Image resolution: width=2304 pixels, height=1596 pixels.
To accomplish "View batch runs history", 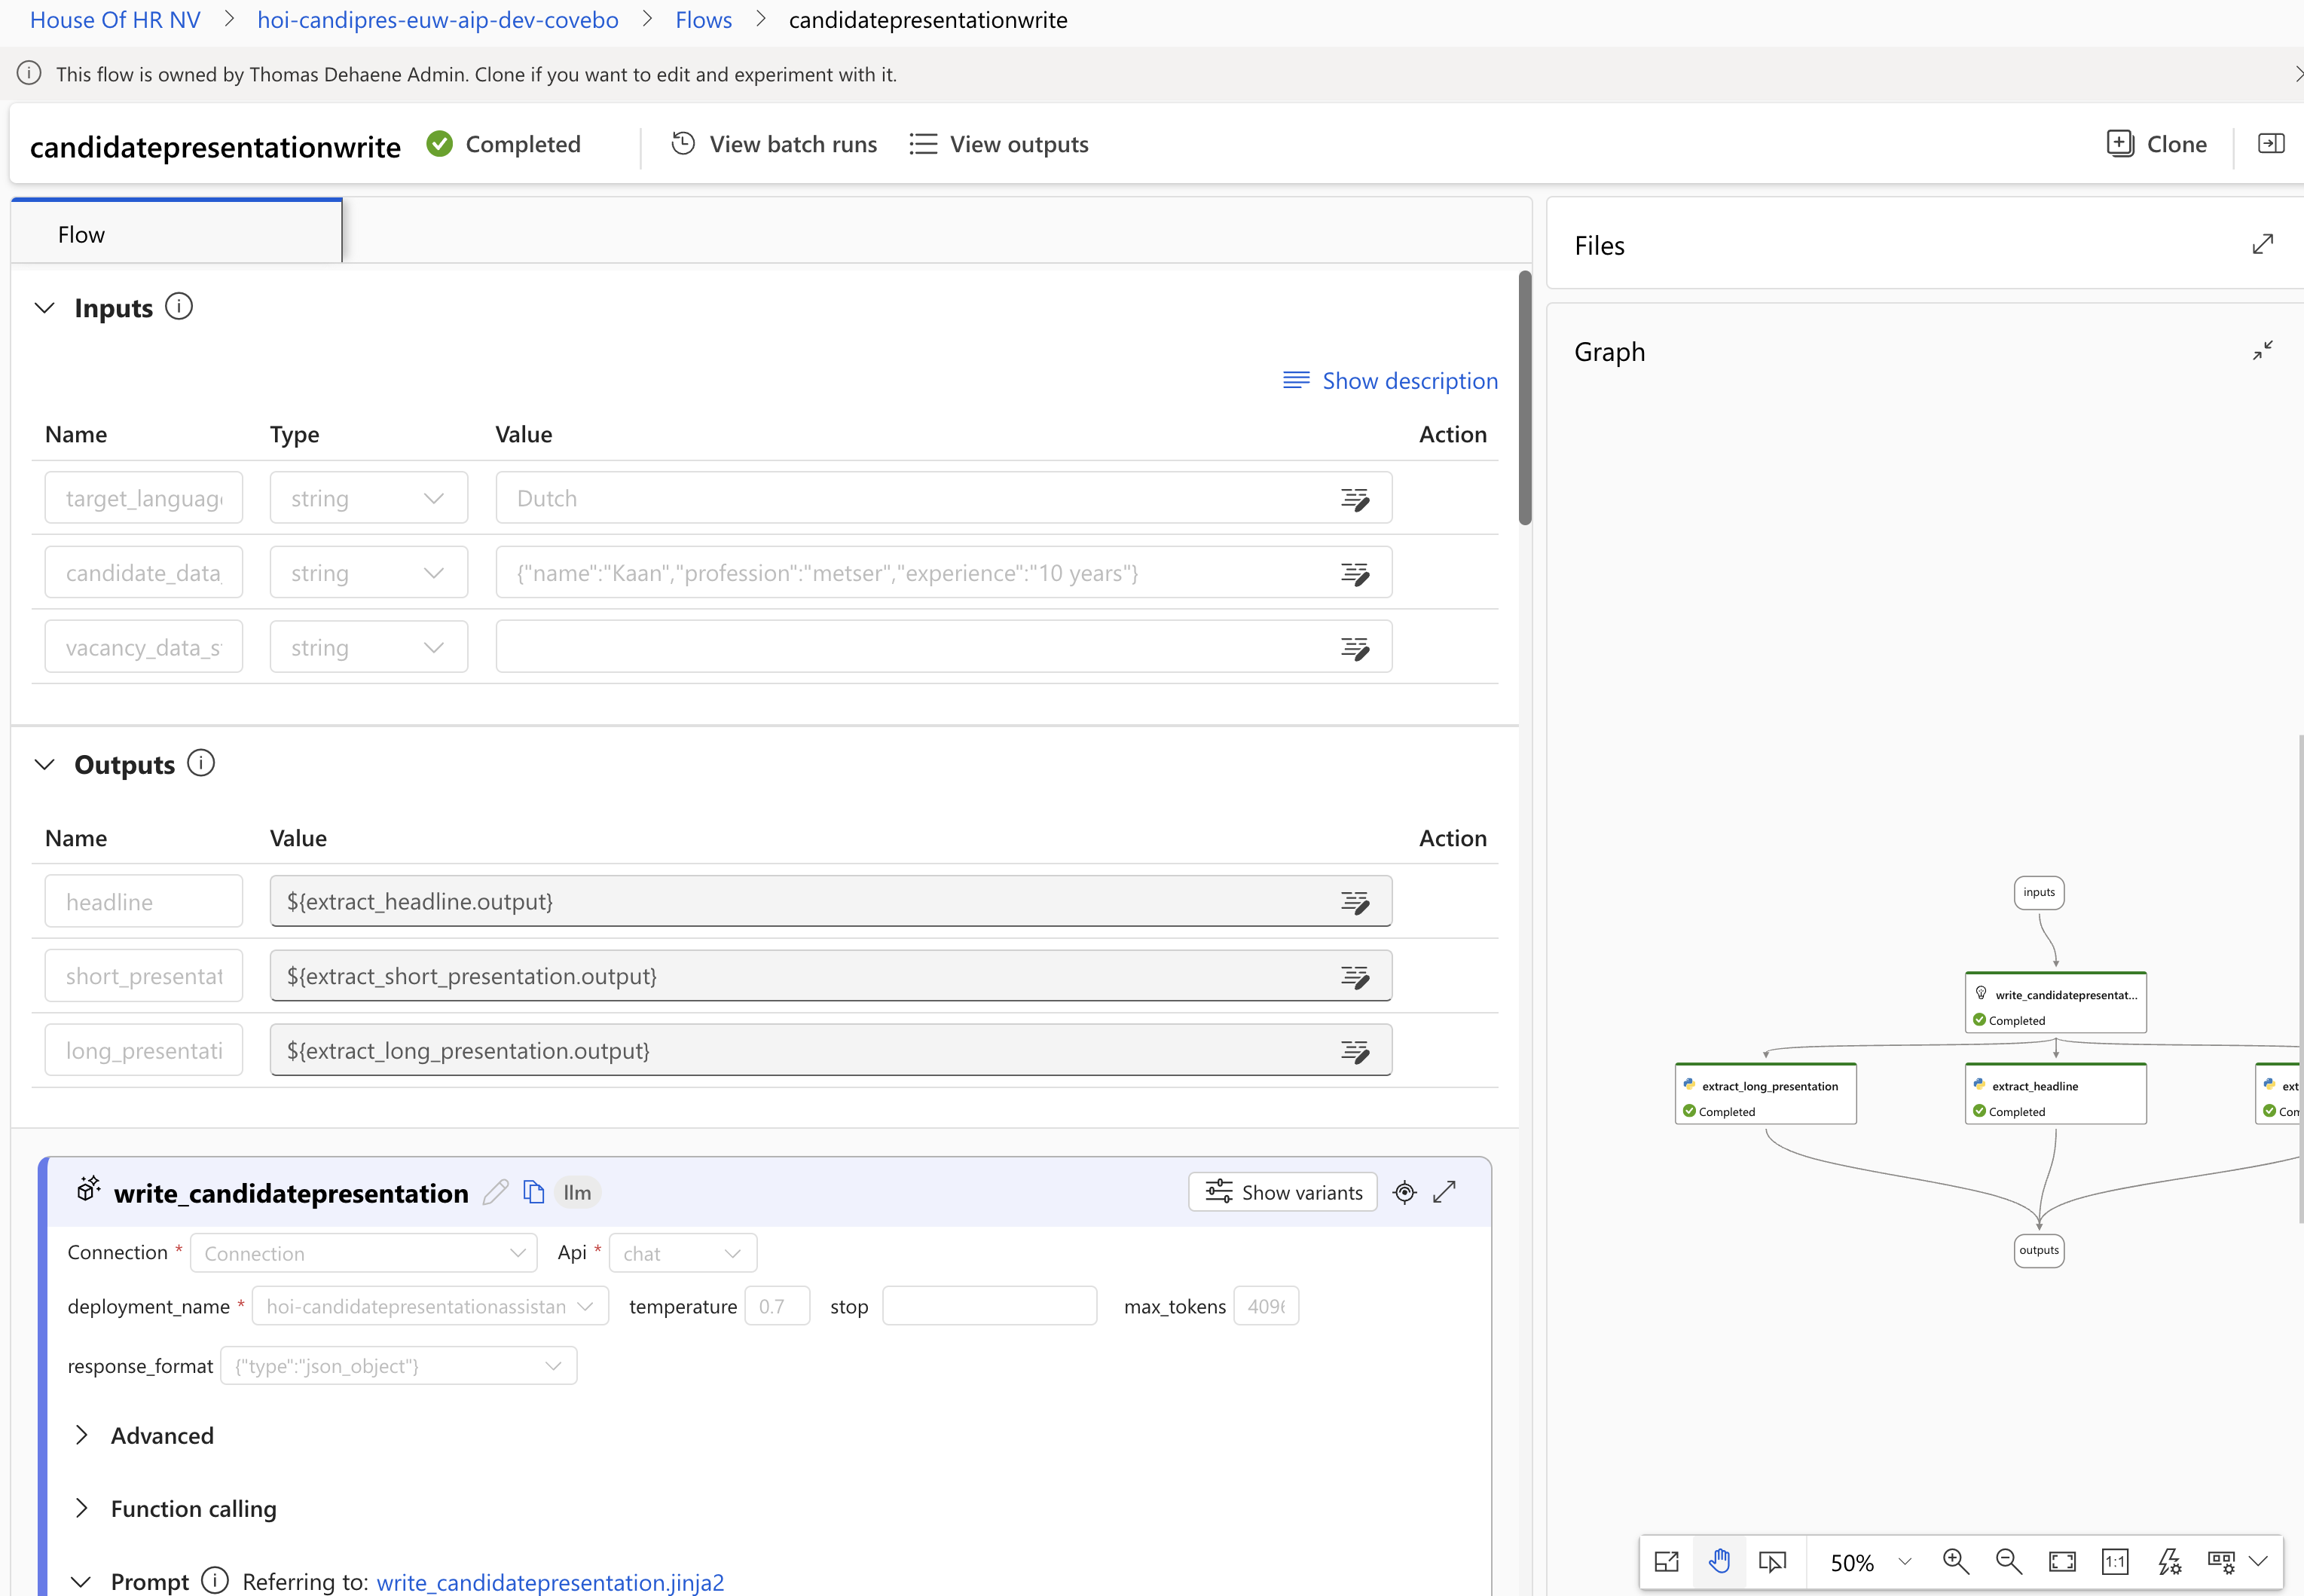I will pyautogui.click(x=774, y=144).
